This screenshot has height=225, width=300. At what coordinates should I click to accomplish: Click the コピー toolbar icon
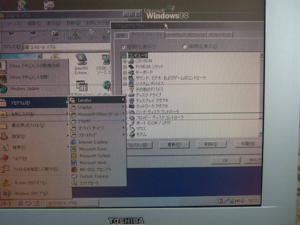click(x=92, y=35)
